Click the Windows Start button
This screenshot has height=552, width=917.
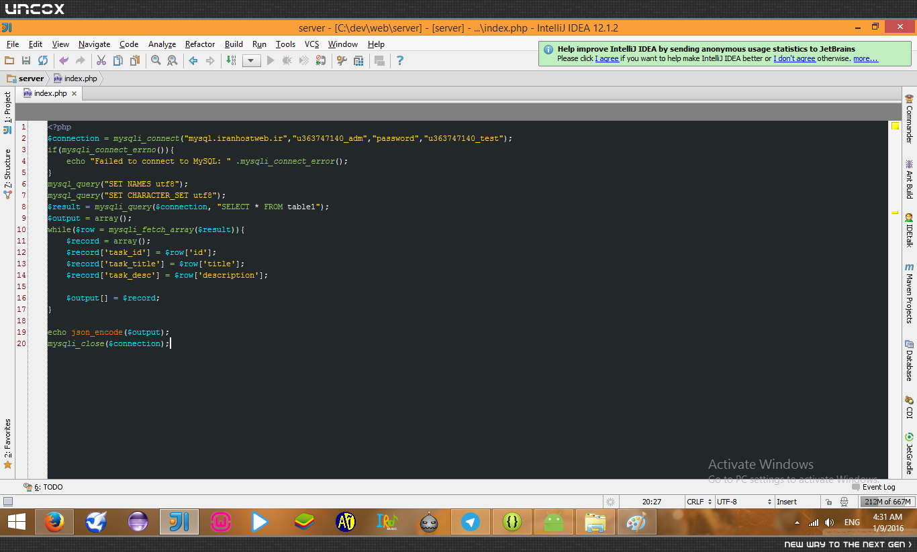[17, 522]
